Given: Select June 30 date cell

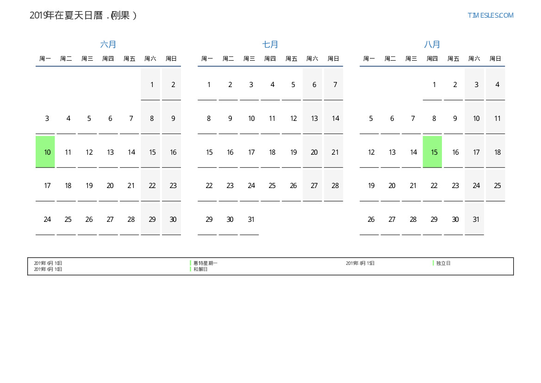Looking at the screenshot, I should click(173, 220).
